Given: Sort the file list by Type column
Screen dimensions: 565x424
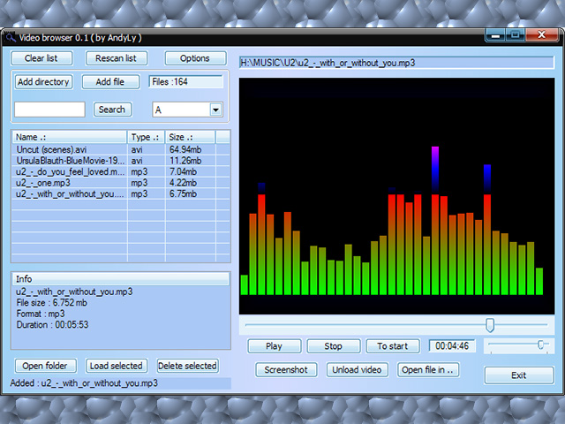Looking at the screenshot, I should point(146,137).
